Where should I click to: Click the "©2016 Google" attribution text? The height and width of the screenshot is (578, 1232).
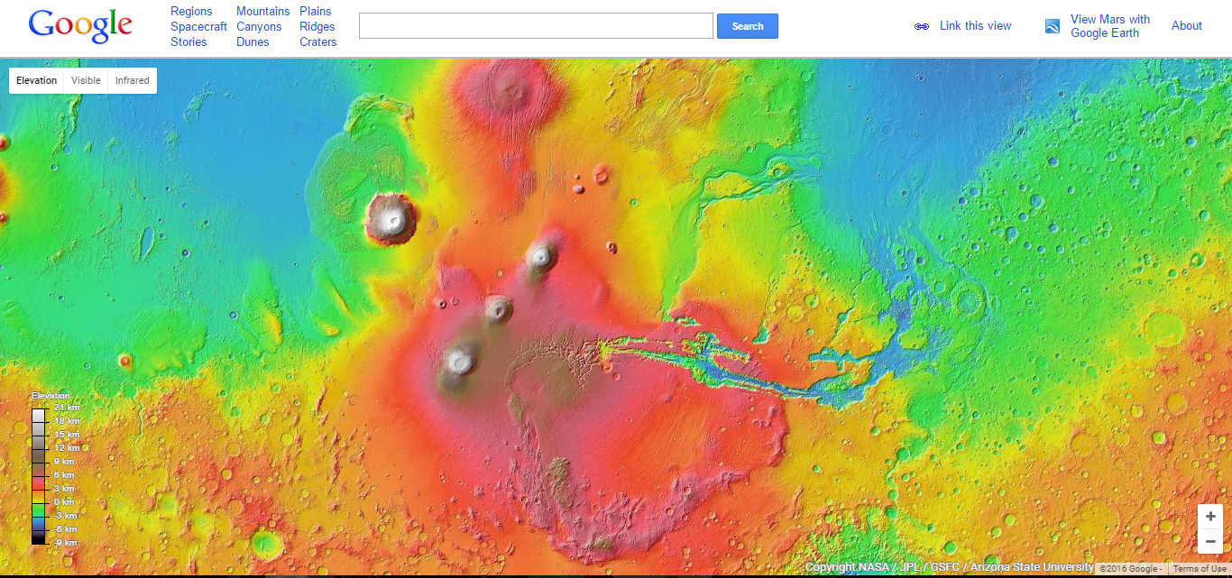(1130, 569)
